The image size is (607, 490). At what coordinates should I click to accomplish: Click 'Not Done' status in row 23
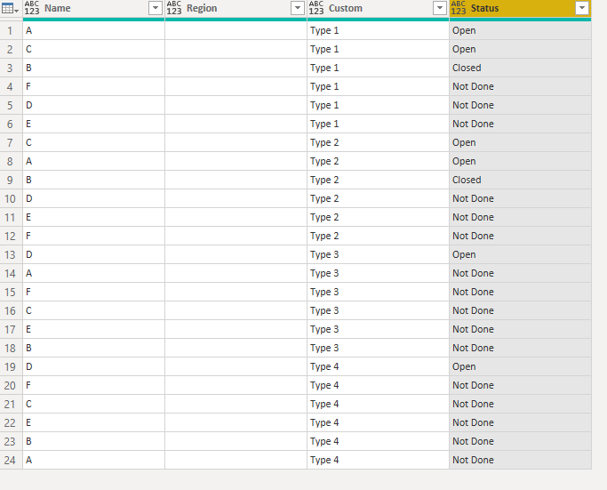(x=520, y=441)
